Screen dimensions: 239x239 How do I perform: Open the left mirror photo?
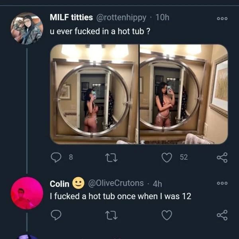pos(94,94)
